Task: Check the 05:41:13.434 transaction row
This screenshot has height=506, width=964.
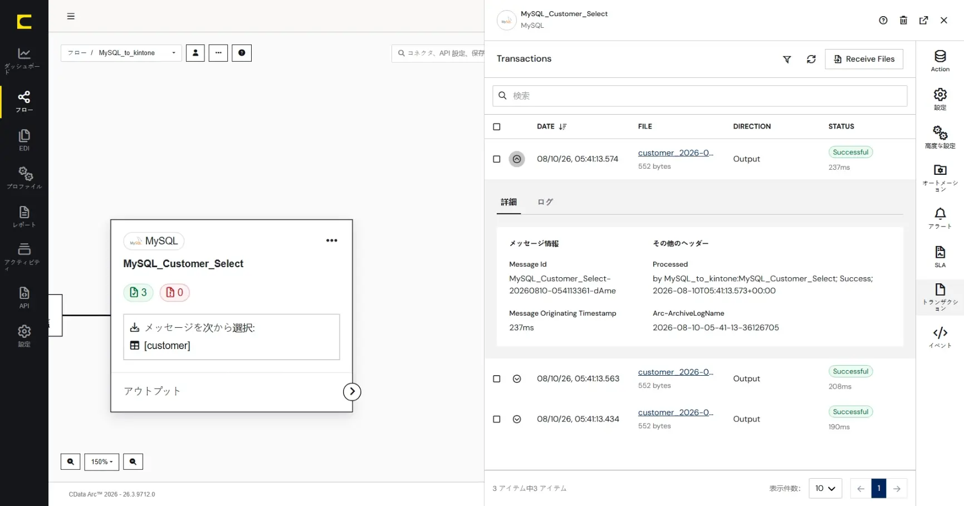Action: pyautogui.click(x=497, y=419)
